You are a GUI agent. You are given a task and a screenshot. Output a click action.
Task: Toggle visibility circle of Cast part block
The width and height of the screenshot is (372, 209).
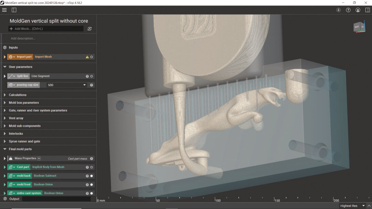[x=92, y=167]
